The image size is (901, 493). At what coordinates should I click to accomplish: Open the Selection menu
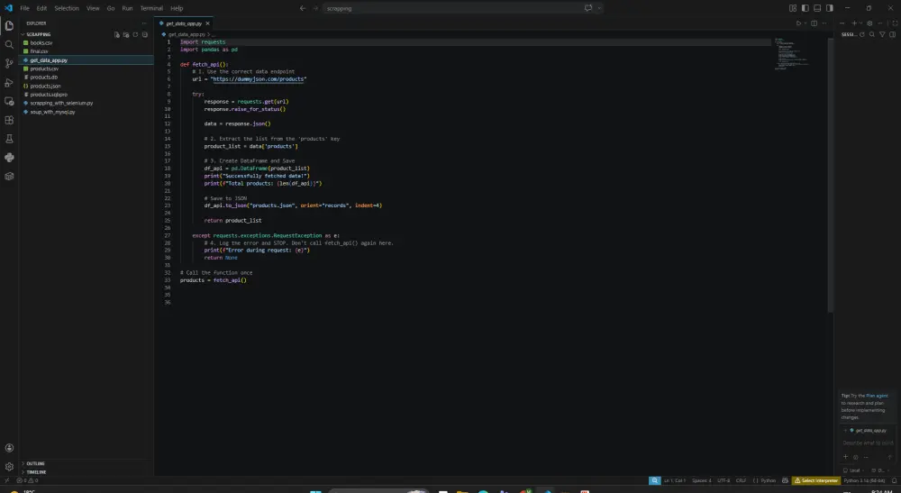pyautogui.click(x=67, y=8)
